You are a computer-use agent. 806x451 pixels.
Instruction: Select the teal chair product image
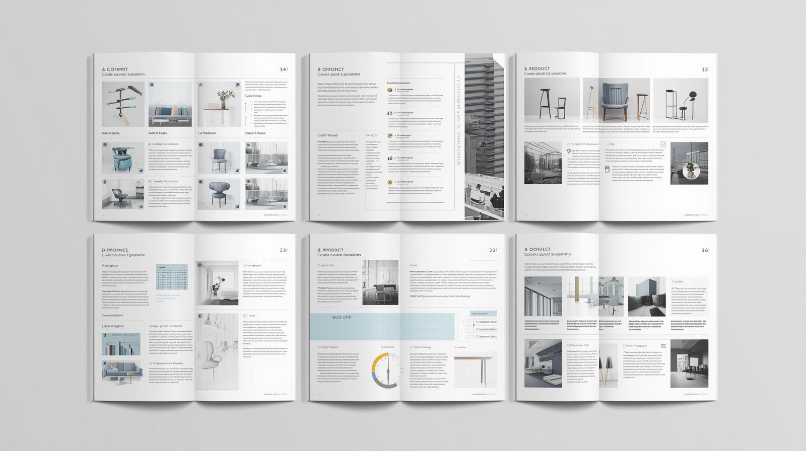pos(122,158)
